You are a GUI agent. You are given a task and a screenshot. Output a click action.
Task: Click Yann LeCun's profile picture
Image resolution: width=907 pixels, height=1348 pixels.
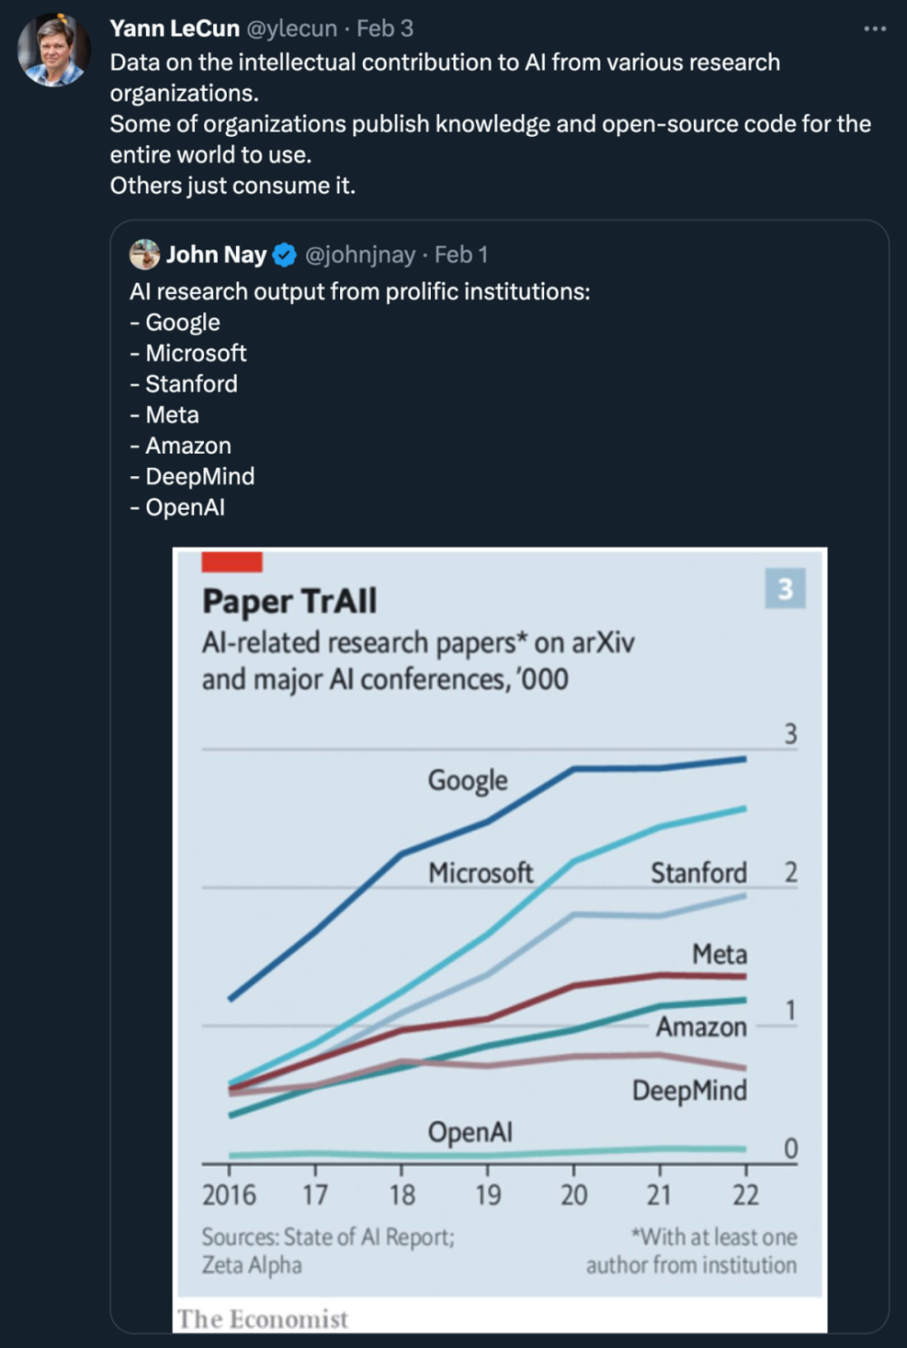click(x=53, y=47)
